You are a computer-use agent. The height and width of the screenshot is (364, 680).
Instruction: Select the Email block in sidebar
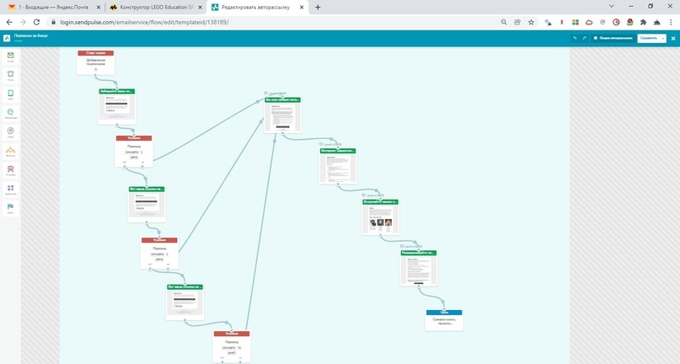coord(10,56)
